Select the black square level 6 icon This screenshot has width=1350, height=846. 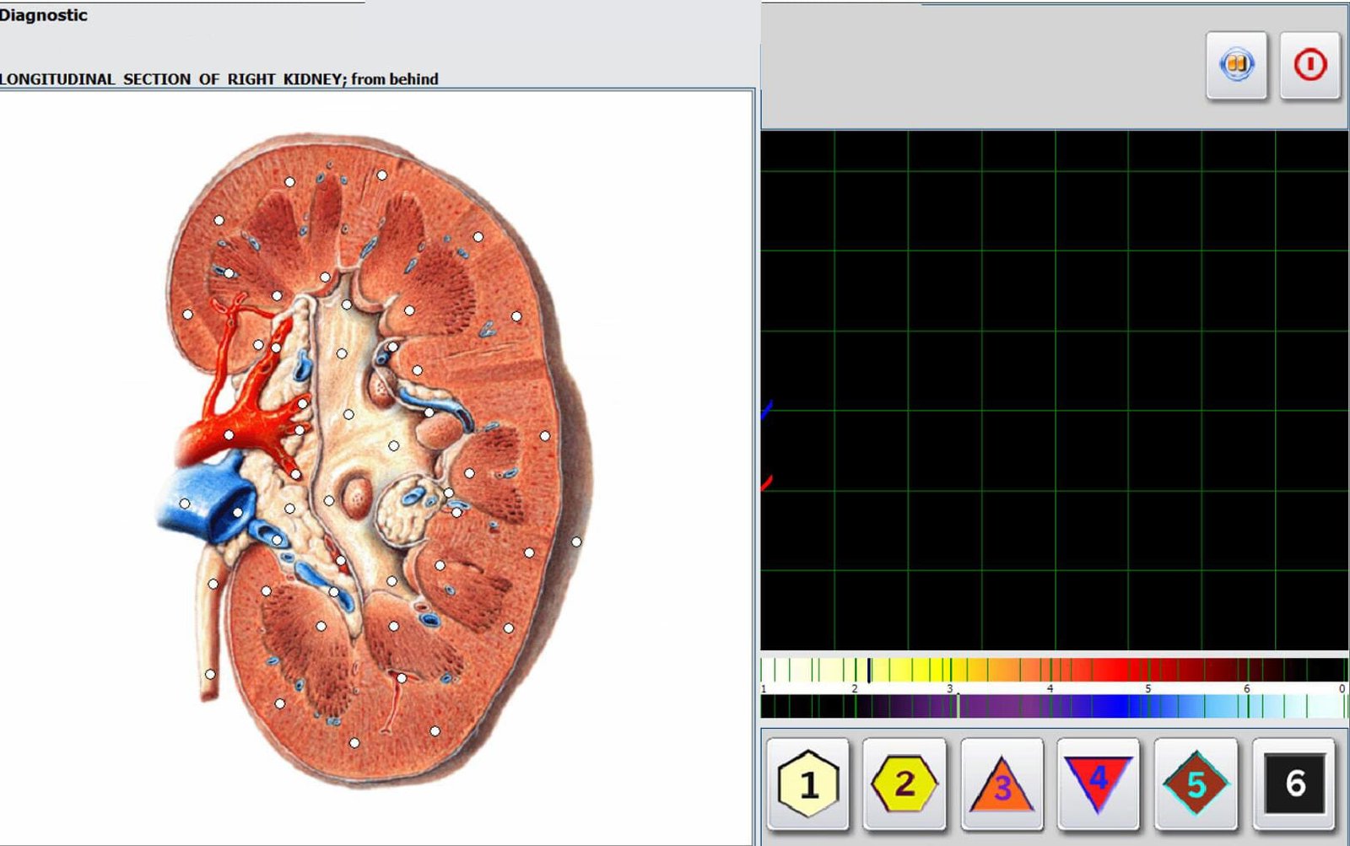point(1293,784)
